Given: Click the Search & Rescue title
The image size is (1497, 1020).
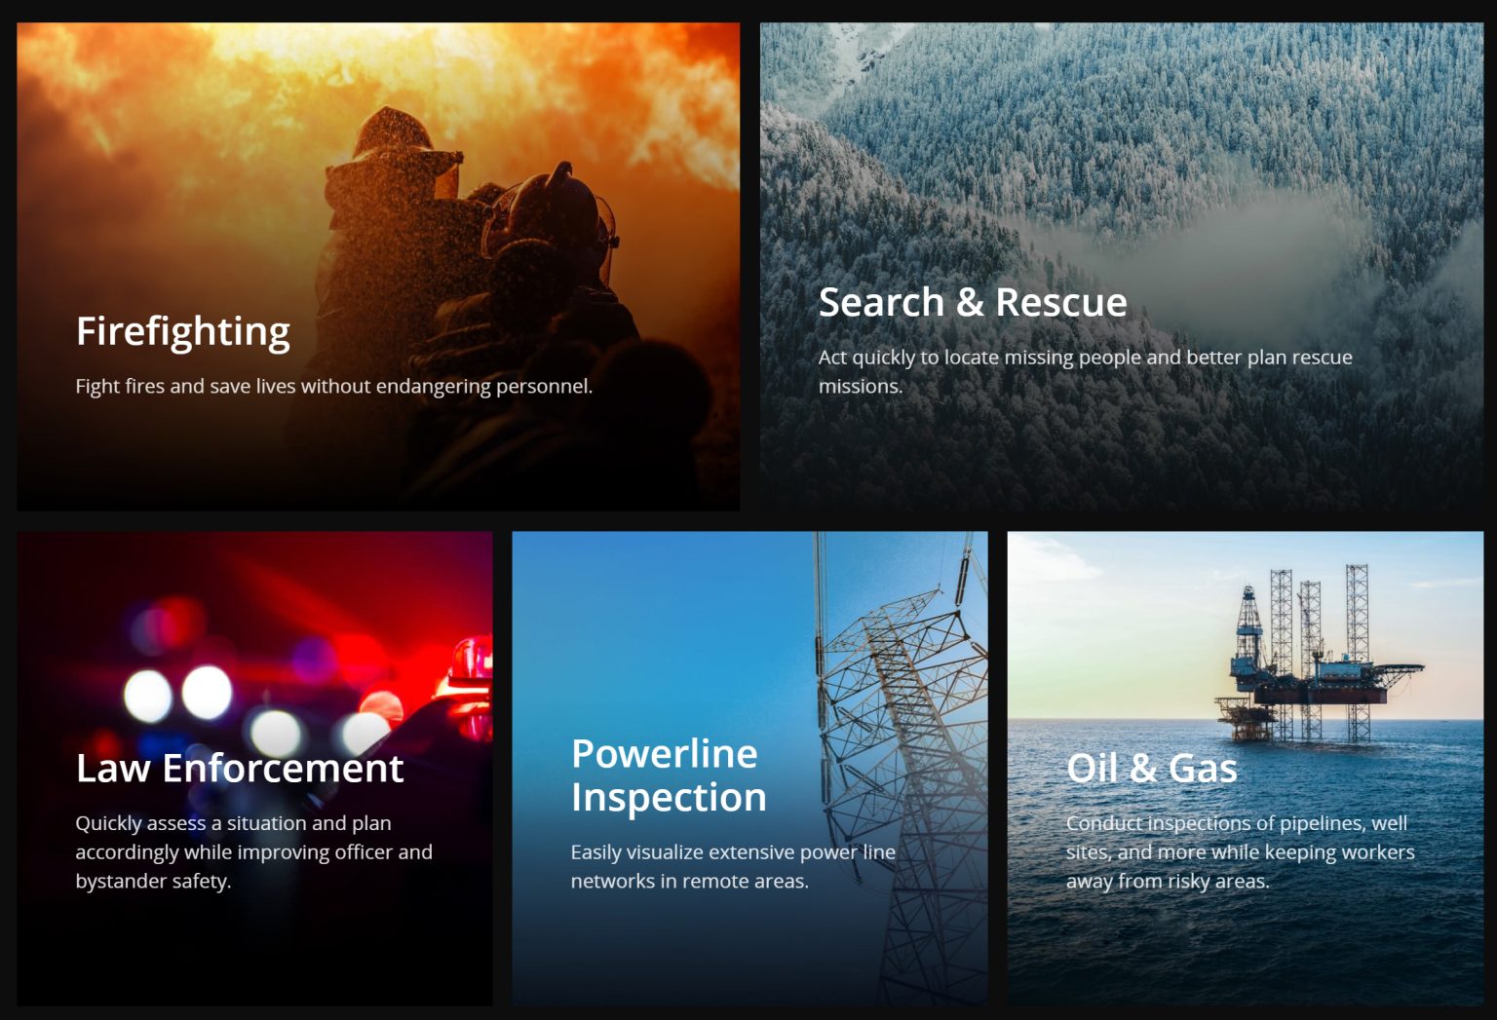Looking at the screenshot, I should [x=973, y=302].
